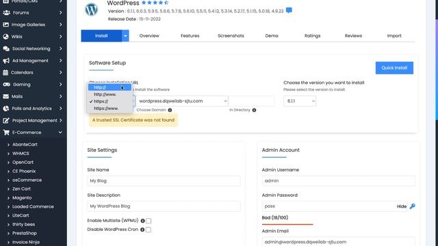The width and height of the screenshot is (438, 246).
Task: Click the Gaming controller icon
Action: [x=6, y=84]
